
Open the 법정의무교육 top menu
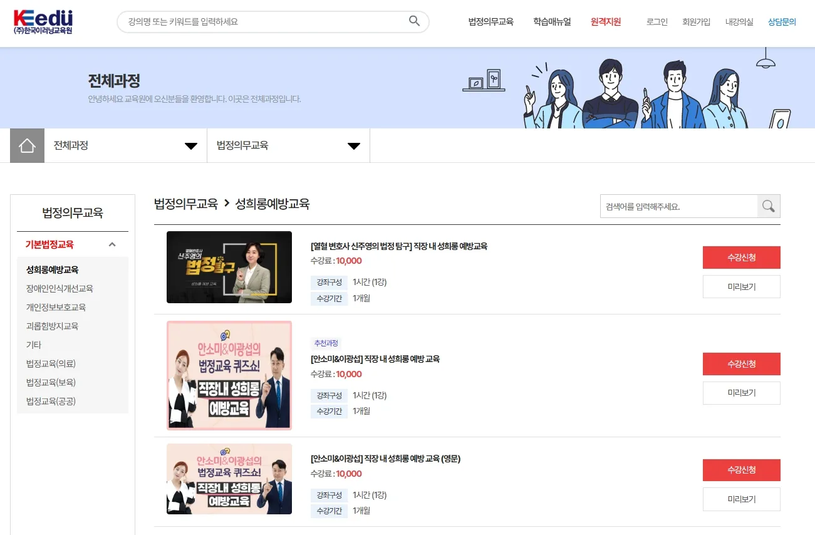(x=490, y=21)
